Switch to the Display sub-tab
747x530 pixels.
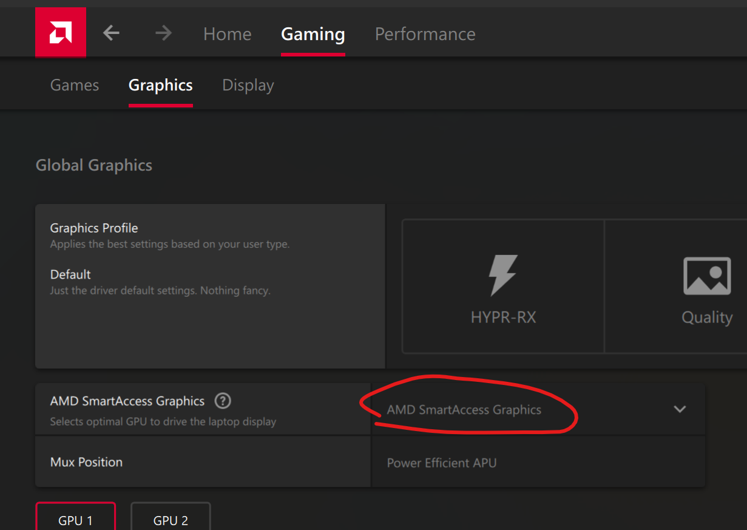point(248,85)
